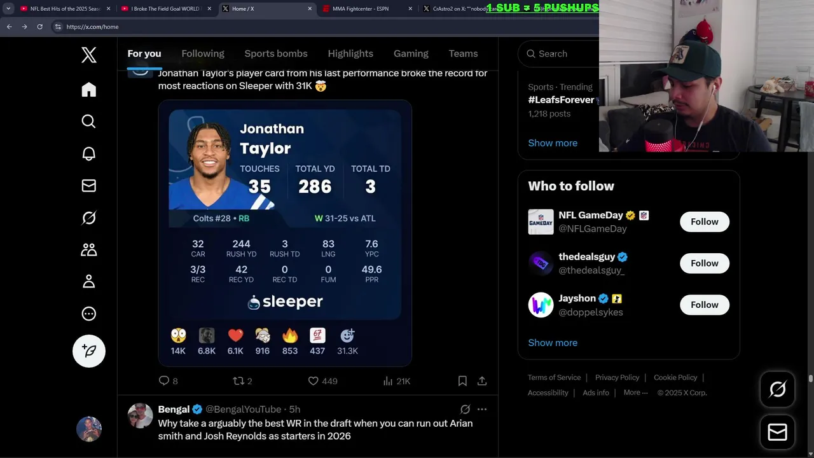Go back with browser back arrow

[x=9, y=27]
